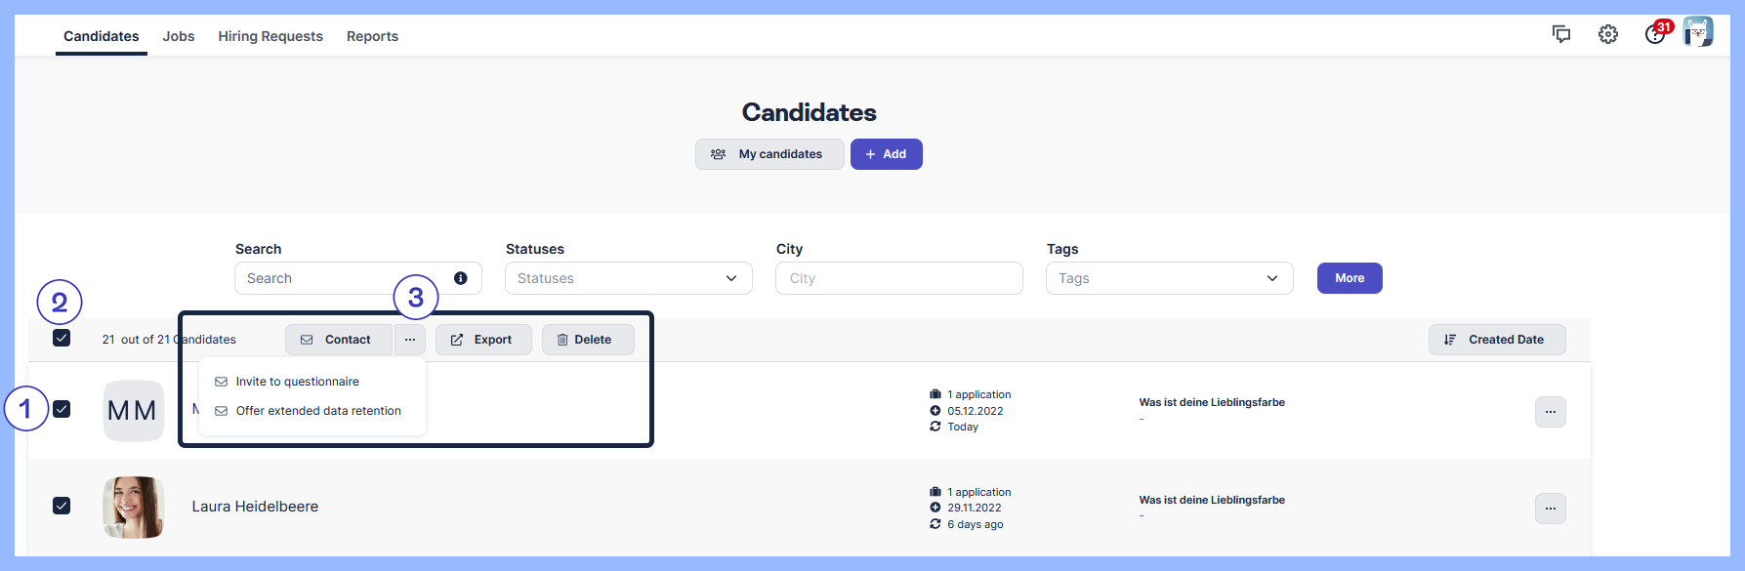Choose Offer extended data retention option
The width and height of the screenshot is (1745, 571).
coord(317,411)
